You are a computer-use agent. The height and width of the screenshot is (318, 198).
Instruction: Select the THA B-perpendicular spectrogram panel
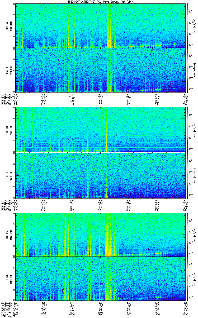(x=101, y=26)
